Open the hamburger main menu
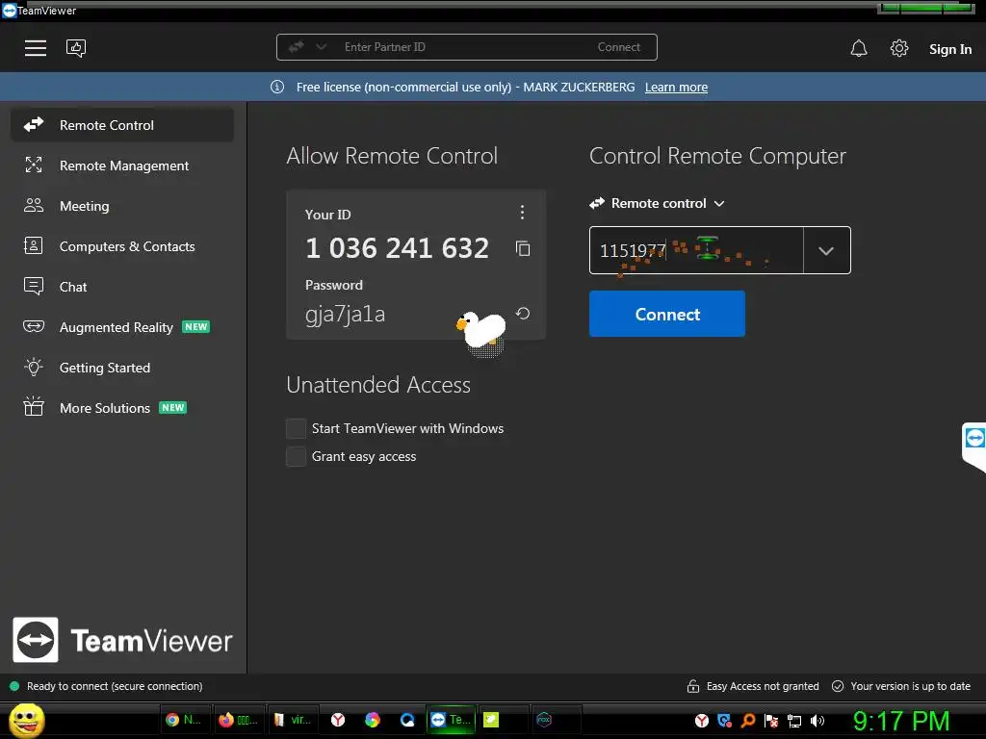The image size is (986, 739). pyautogui.click(x=36, y=48)
